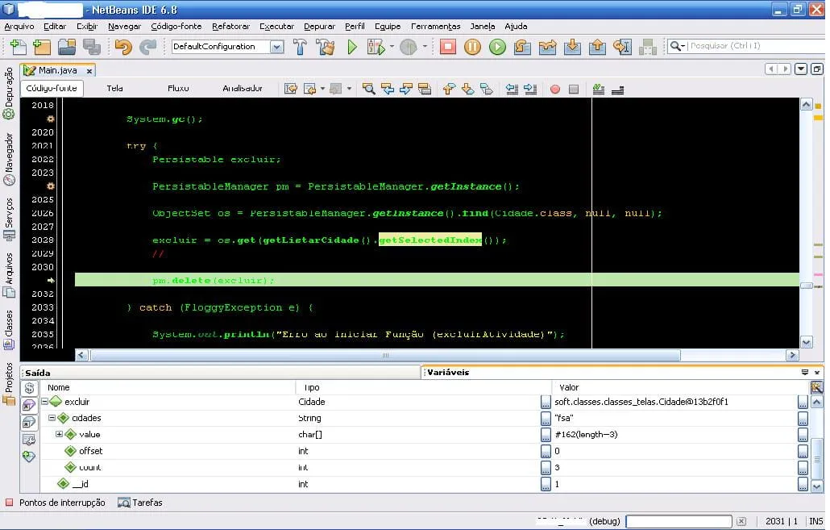Continue debugging with the green circle button
This screenshot has width=830, height=530.
point(497,47)
